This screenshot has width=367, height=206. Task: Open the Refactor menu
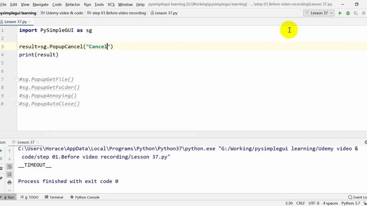(73, 5)
